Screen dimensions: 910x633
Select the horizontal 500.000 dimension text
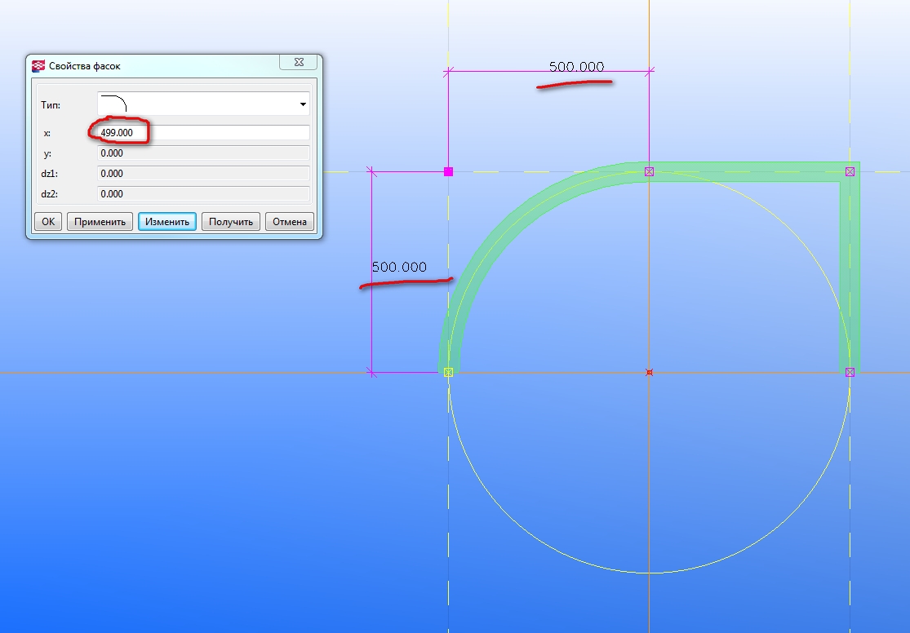tap(576, 67)
